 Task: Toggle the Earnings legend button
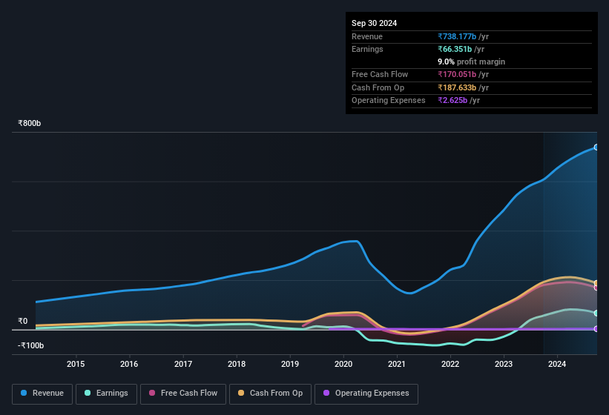coord(107,393)
